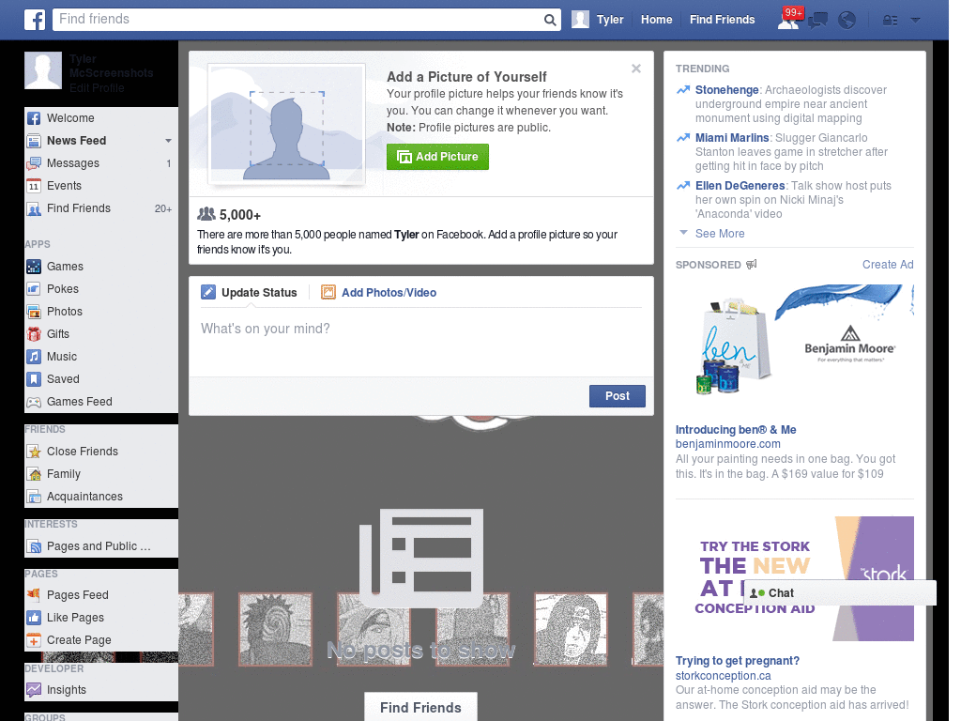961x721 pixels.
Task: Click the Acquaintances icon
Action: point(34,497)
